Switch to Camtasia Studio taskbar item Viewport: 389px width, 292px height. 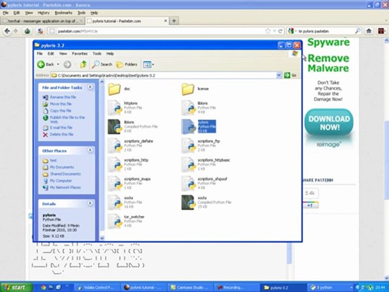click(190, 288)
